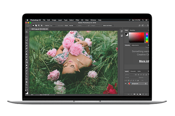Switch to the Adjustments tab
Image resolution: width=175 pixels, height=116 pixels.
(135, 45)
